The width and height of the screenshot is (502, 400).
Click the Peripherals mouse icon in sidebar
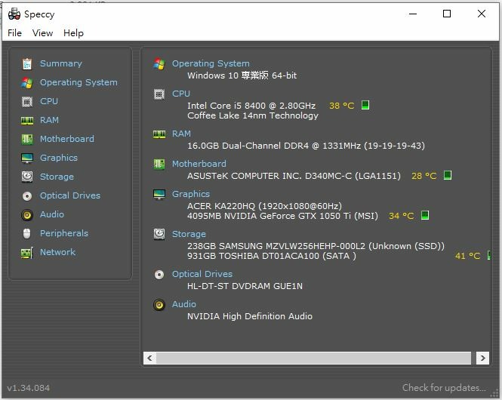pyautogui.click(x=27, y=234)
